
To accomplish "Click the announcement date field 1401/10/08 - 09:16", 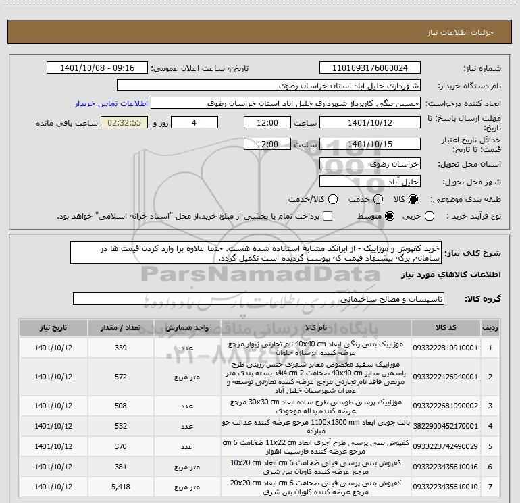I will click(x=97, y=68).
